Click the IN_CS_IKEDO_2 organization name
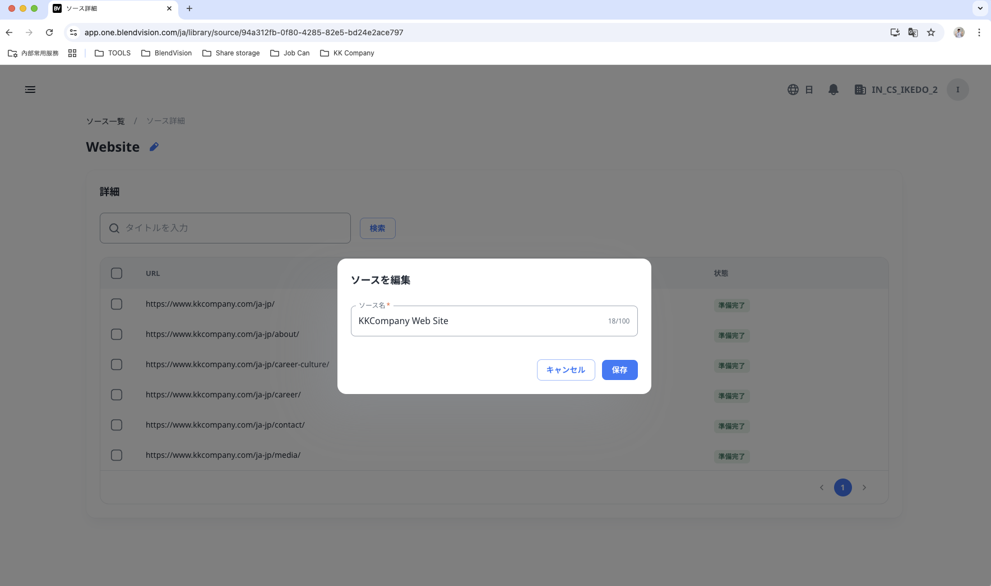The width and height of the screenshot is (991, 586). pos(905,90)
